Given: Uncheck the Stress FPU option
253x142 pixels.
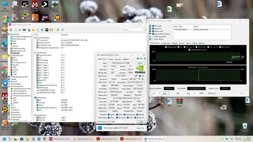Looking at the screenshot, I should (153, 29).
